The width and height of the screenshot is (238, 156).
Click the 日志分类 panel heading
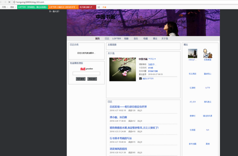(x=74, y=45)
